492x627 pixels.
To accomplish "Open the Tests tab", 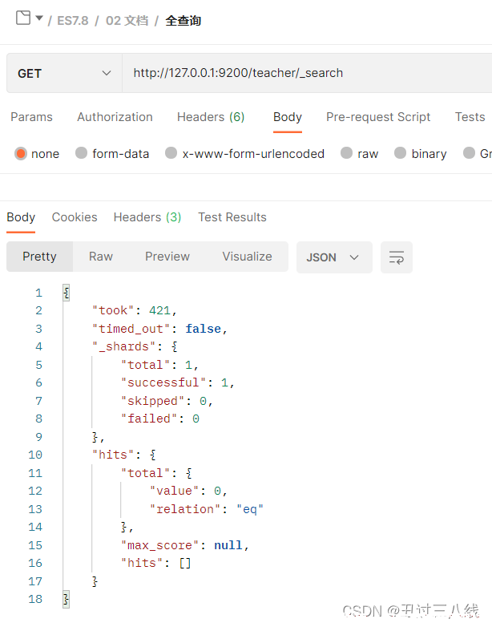I will 470,117.
